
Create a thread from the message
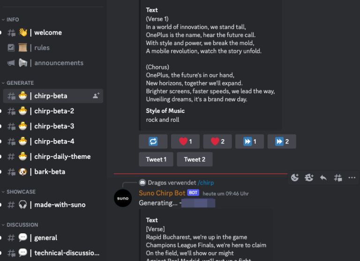click(x=337, y=178)
